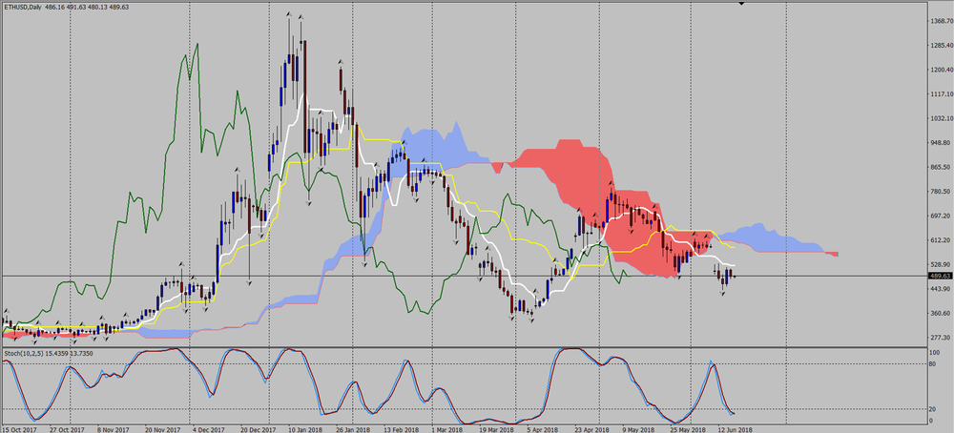
Task: Click the 13 Feb 2018 date label
Action: coord(401,429)
